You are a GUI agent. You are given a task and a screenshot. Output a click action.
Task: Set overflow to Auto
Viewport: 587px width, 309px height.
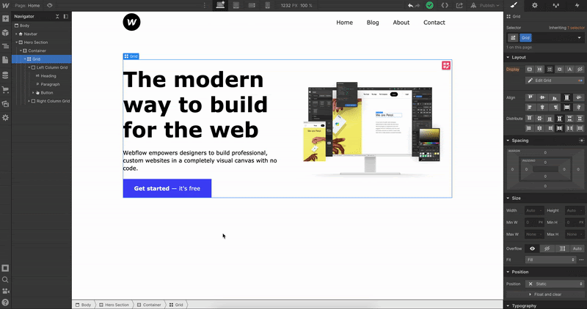point(577,248)
